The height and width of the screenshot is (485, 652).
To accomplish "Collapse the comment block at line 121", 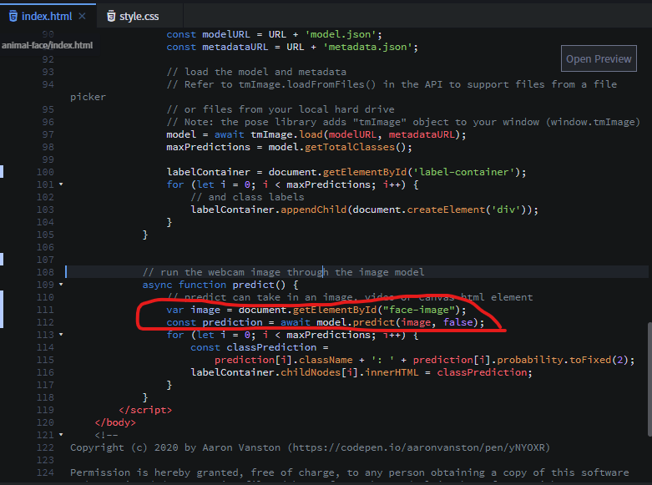I will 61,434.
